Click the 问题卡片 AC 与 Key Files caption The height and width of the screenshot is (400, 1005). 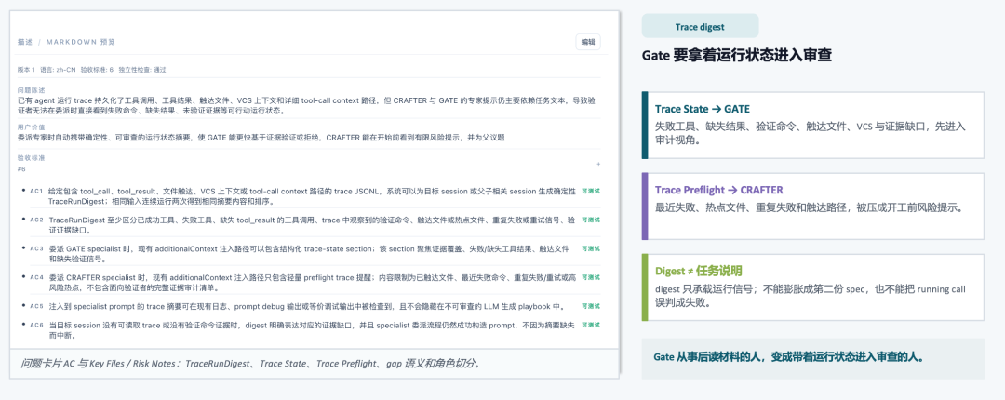[250, 364]
